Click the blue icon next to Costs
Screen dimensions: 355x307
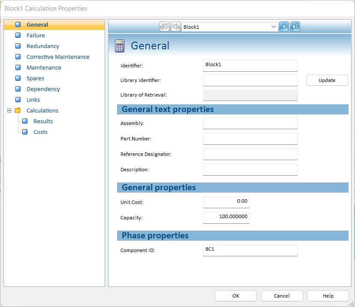click(25, 132)
